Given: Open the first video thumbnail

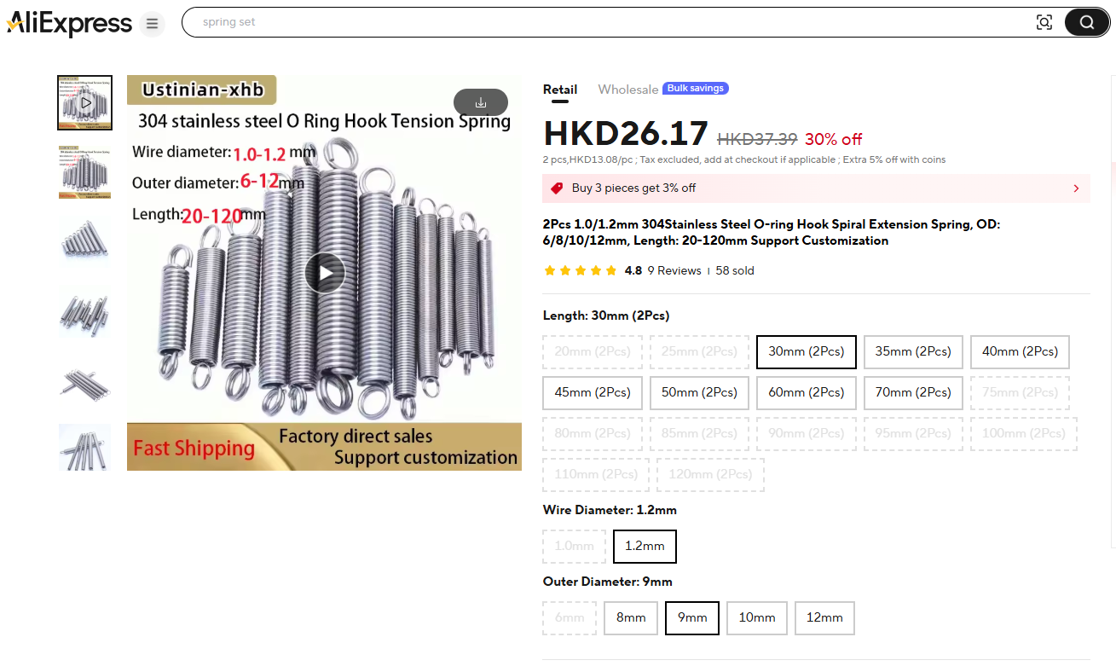Looking at the screenshot, I should [84, 102].
